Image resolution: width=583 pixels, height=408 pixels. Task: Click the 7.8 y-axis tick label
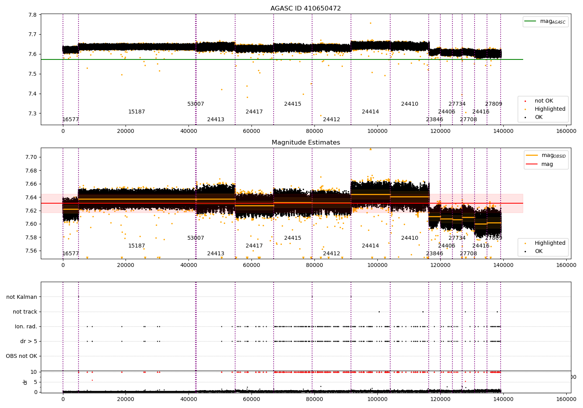click(x=33, y=15)
